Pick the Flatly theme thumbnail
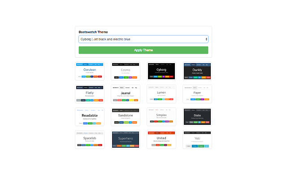Screen dimensions: 287x179 [x=90, y=94]
